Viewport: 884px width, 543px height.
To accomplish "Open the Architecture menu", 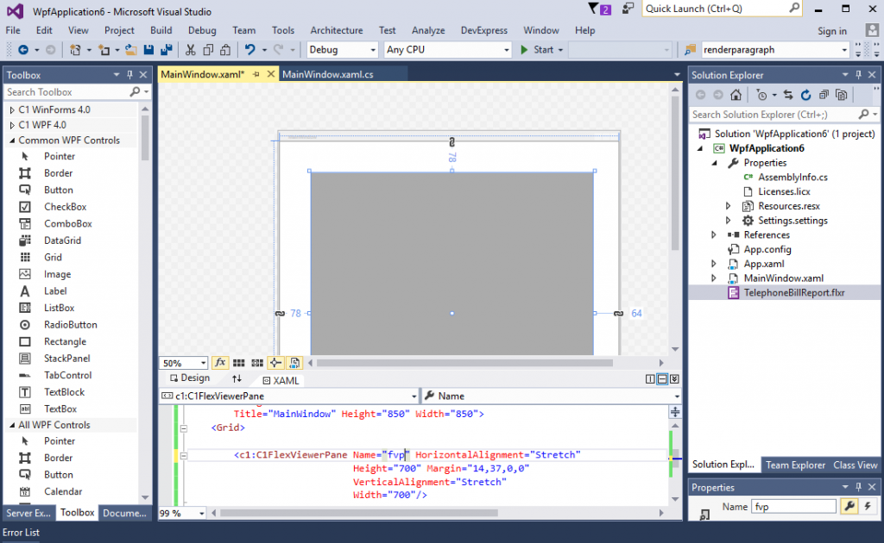I will [x=337, y=30].
